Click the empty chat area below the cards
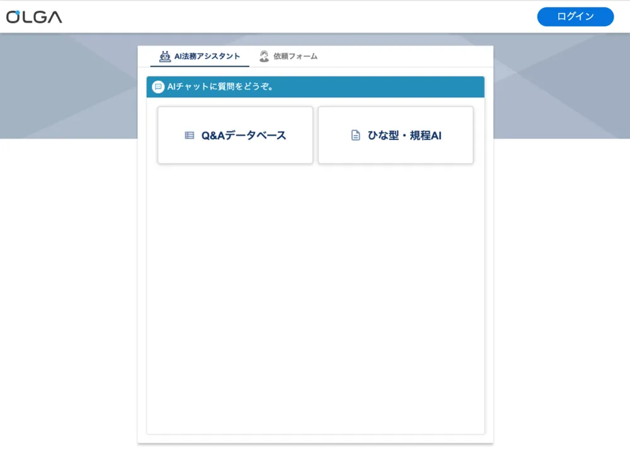This screenshot has height=471, width=630. (315, 296)
